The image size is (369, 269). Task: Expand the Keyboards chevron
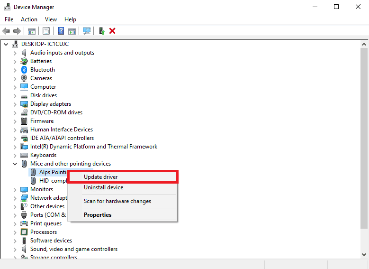[x=15, y=155]
